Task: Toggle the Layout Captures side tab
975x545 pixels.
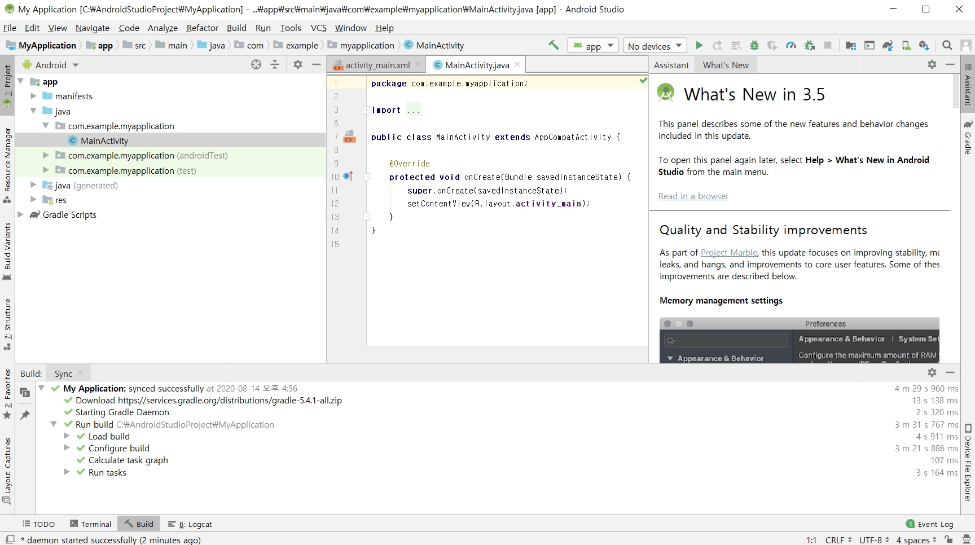Action: coord(7,471)
